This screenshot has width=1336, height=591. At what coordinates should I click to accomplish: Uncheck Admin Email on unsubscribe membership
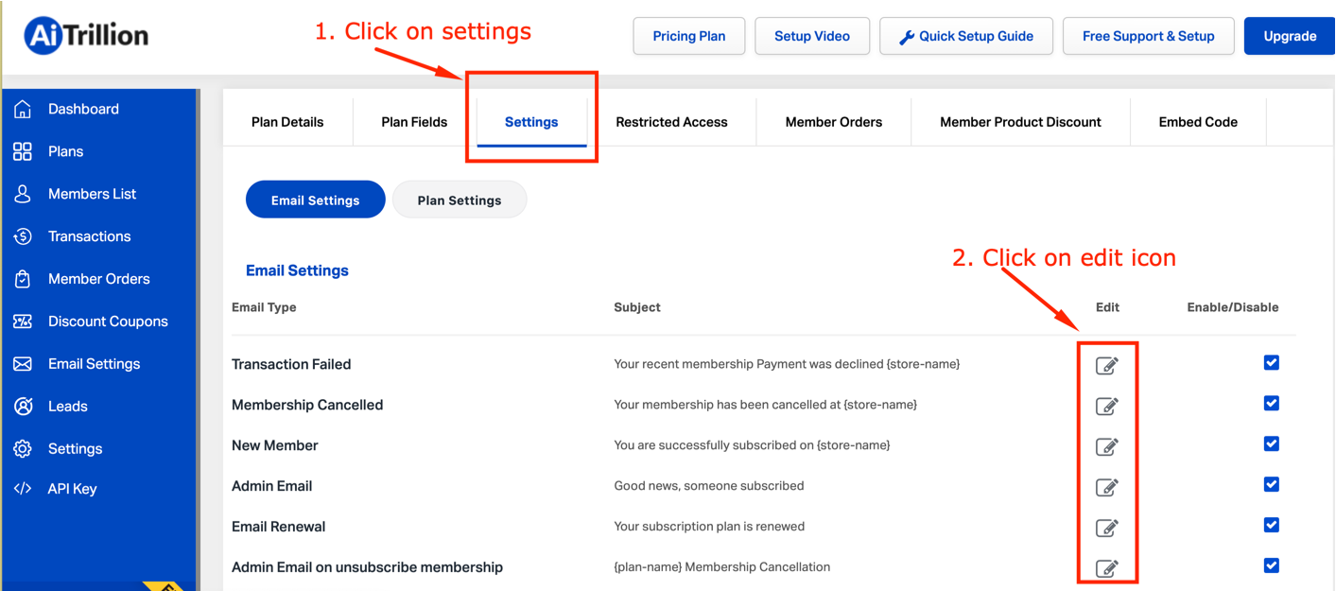pos(1272,566)
